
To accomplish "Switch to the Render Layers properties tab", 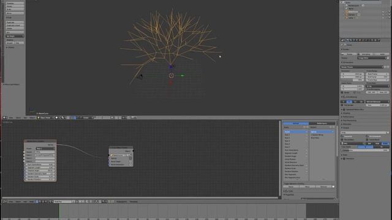I will tap(351, 40).
